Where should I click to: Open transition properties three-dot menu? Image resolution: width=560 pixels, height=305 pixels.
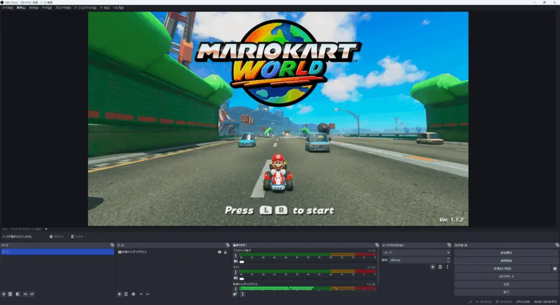click(447, 267)
